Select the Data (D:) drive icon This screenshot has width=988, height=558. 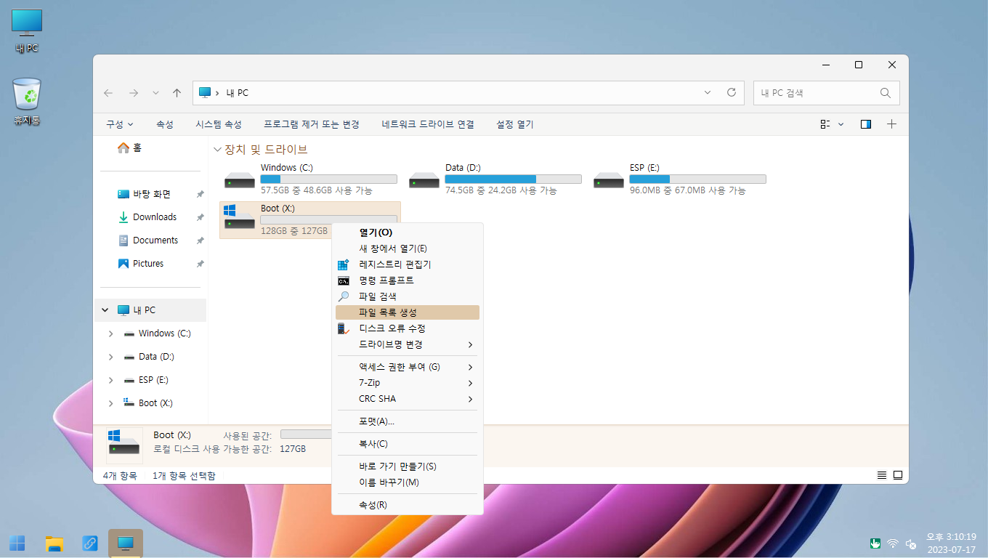424,179
